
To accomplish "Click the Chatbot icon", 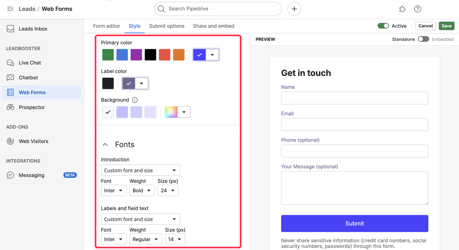I will pos(10,77).
